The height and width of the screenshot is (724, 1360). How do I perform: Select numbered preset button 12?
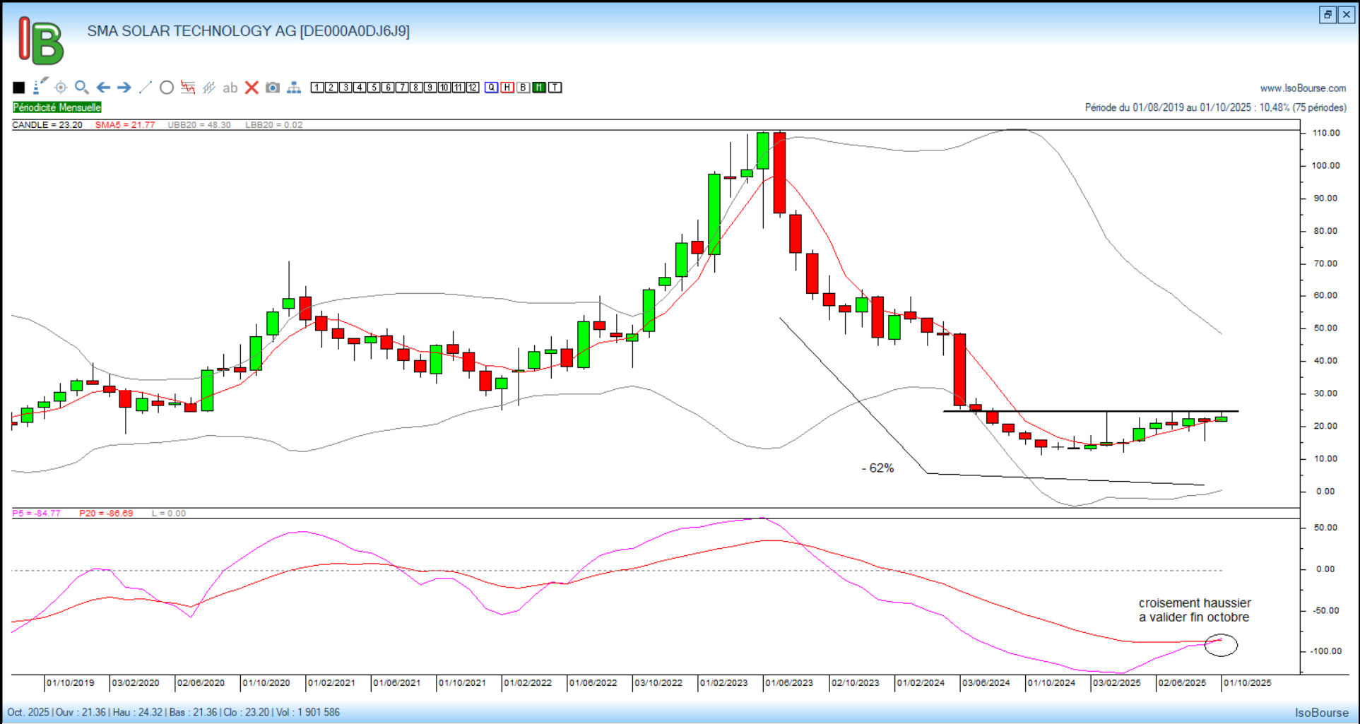(x=473, y=88)
